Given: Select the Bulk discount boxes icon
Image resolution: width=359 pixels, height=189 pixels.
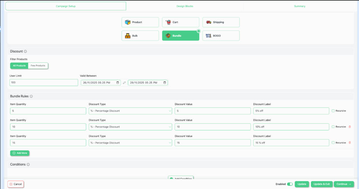Looking at the screenshot, I should 128,36.
